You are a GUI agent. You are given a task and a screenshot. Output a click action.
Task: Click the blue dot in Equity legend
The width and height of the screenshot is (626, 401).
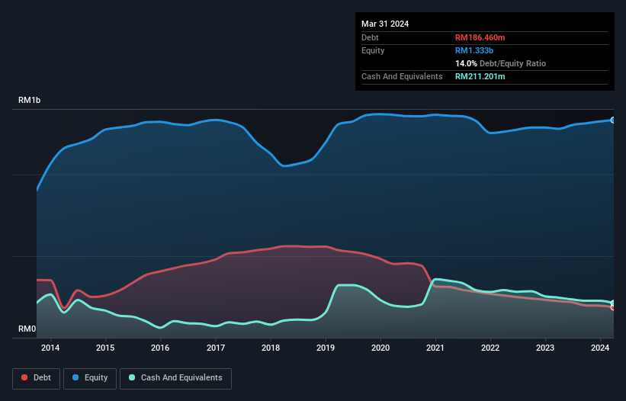point(77,378)
